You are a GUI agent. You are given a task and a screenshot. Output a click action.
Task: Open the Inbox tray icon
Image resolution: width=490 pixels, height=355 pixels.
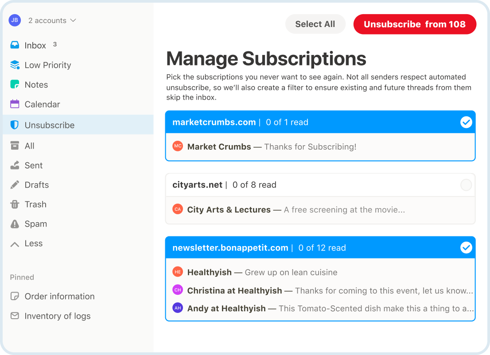tap(15, 45)
